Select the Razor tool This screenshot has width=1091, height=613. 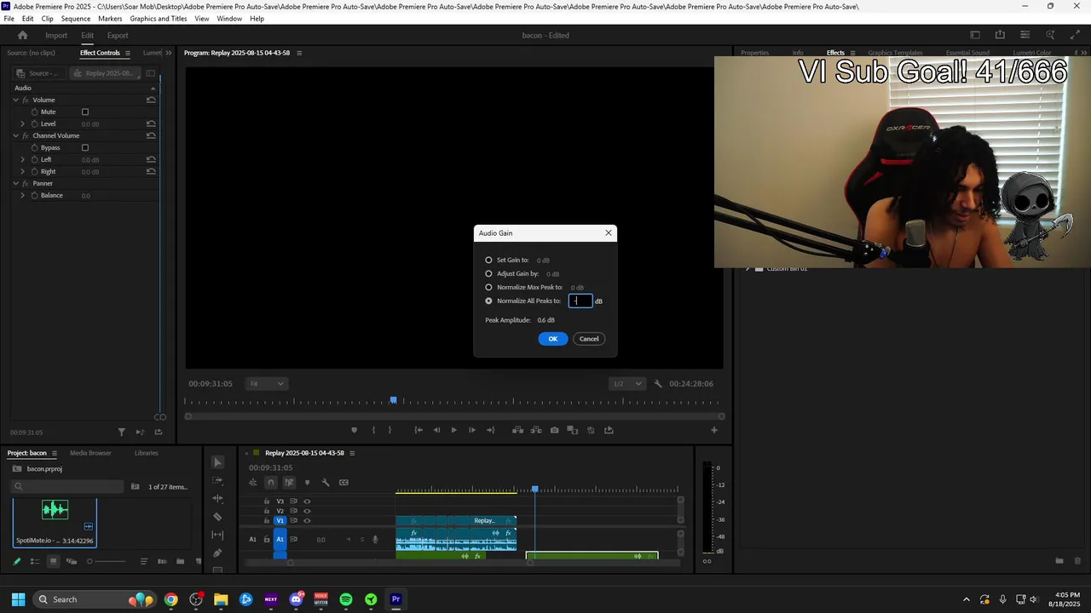217,517
